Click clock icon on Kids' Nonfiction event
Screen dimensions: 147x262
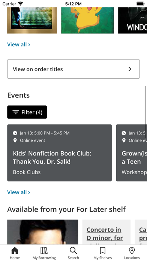15,133
